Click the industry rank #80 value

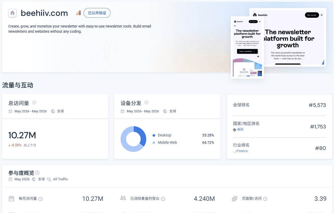pyautogui.click(x=321, y=148)
